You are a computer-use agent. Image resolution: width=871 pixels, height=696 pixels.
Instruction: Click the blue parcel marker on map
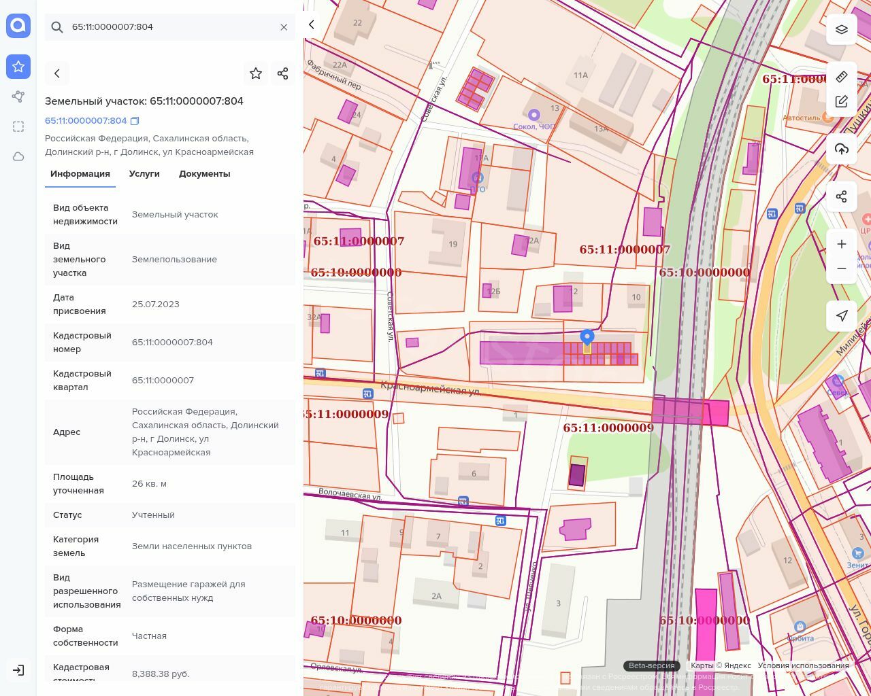(587, 337)
